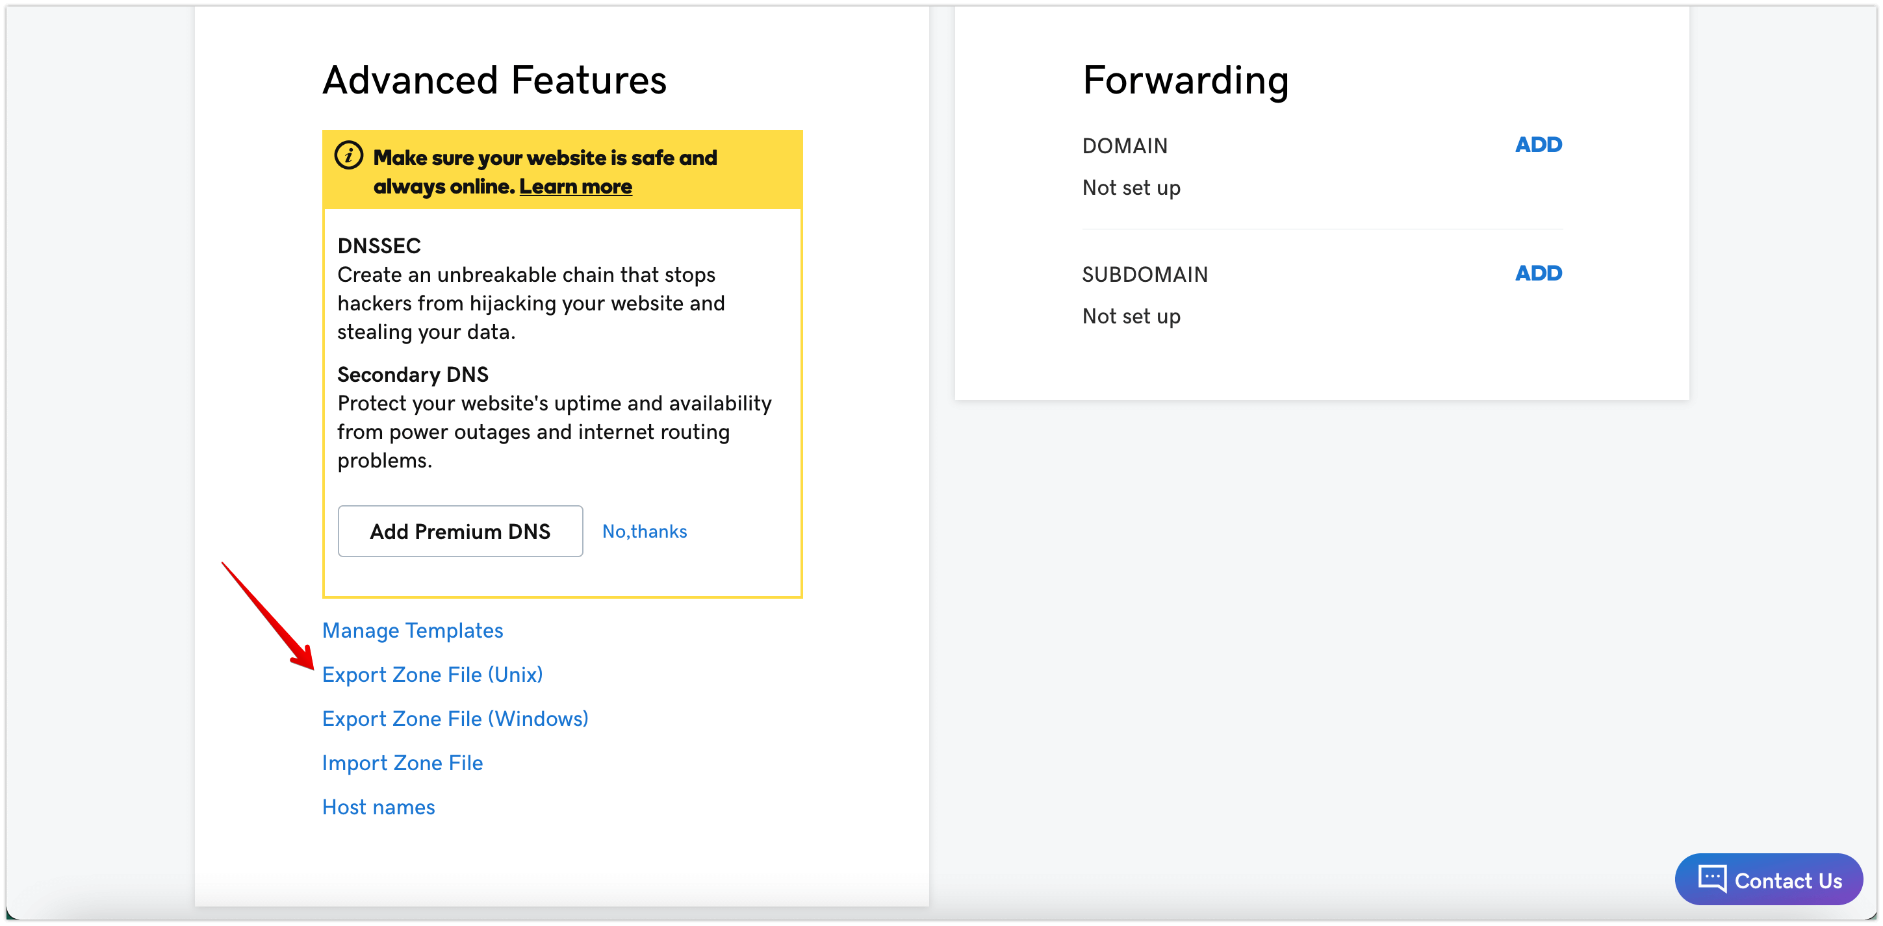Viewport: 1883px width, 926px height.
Task: Click the Forwarding heading
Action: 1186,80
